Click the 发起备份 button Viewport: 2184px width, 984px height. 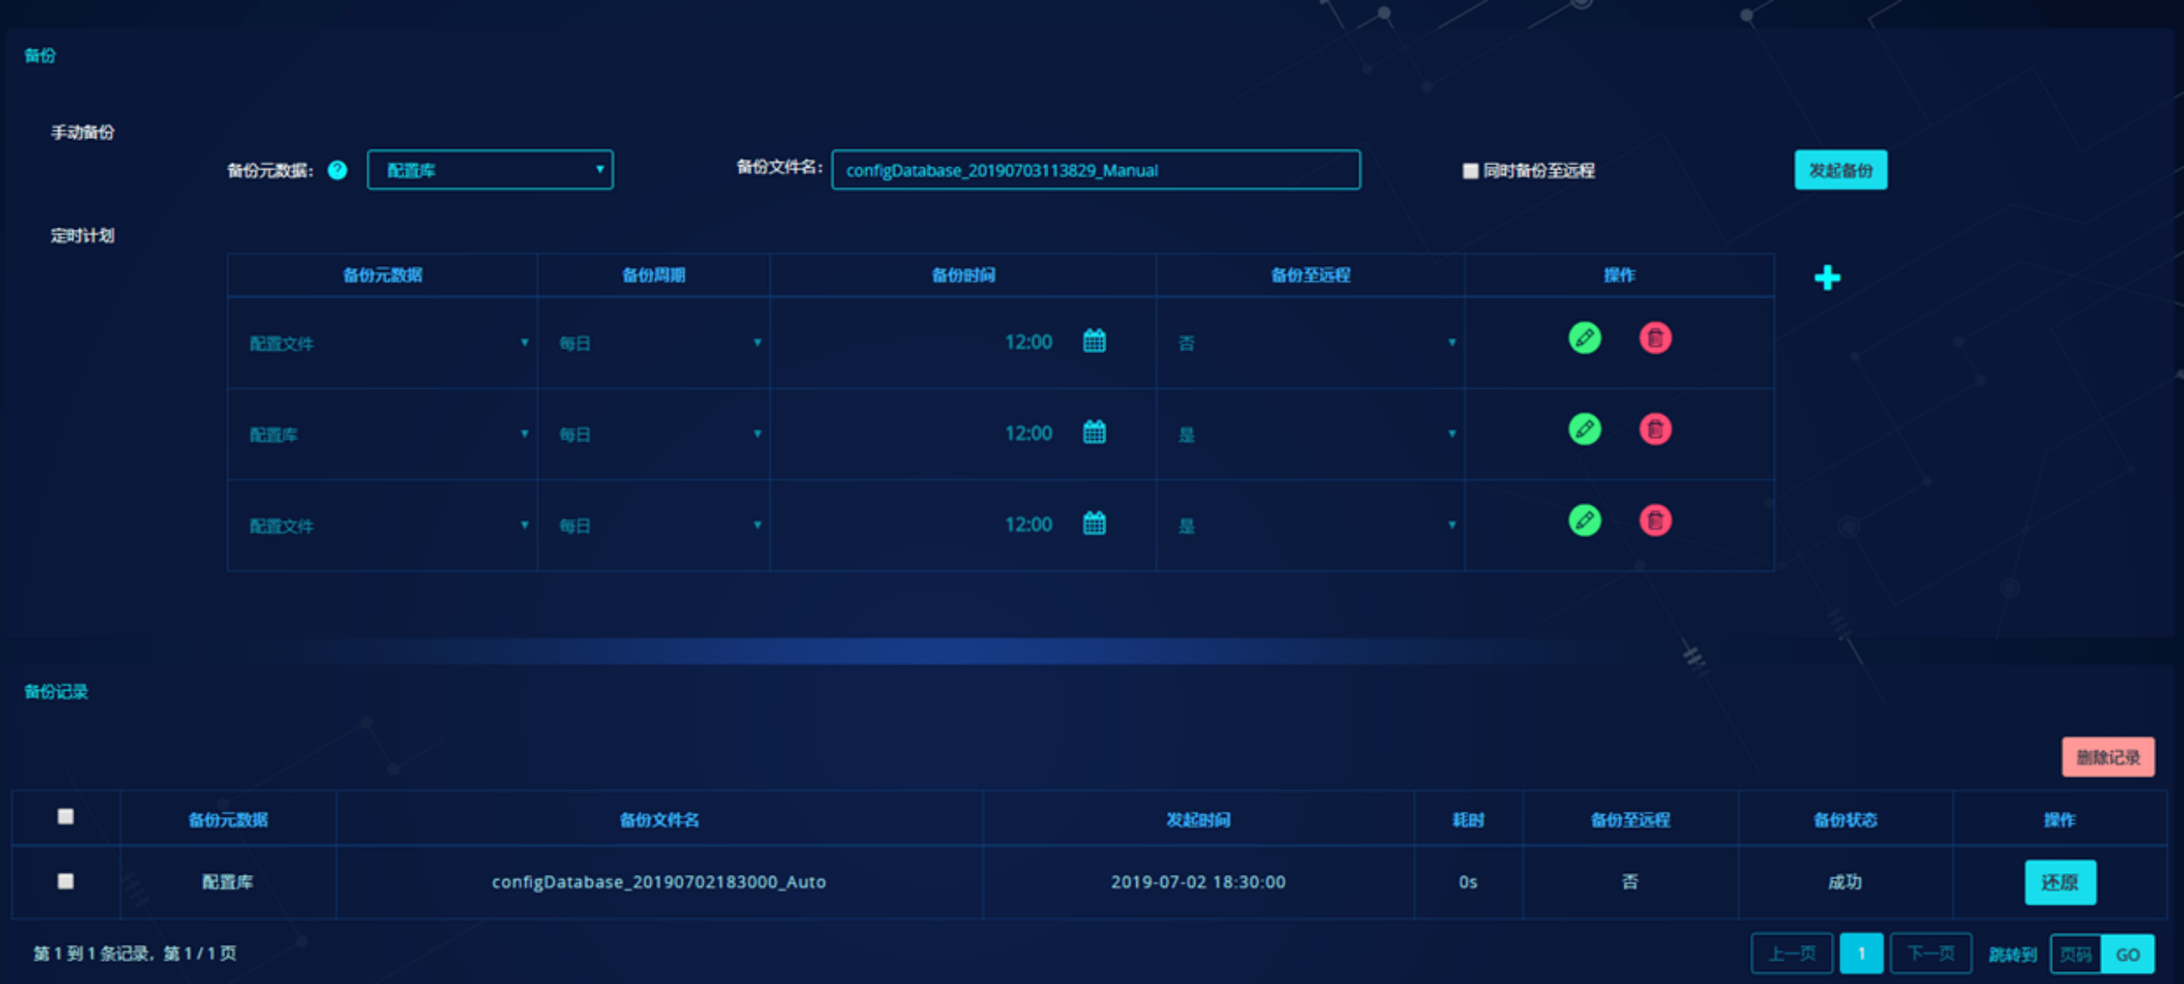tap(1840, 170)
